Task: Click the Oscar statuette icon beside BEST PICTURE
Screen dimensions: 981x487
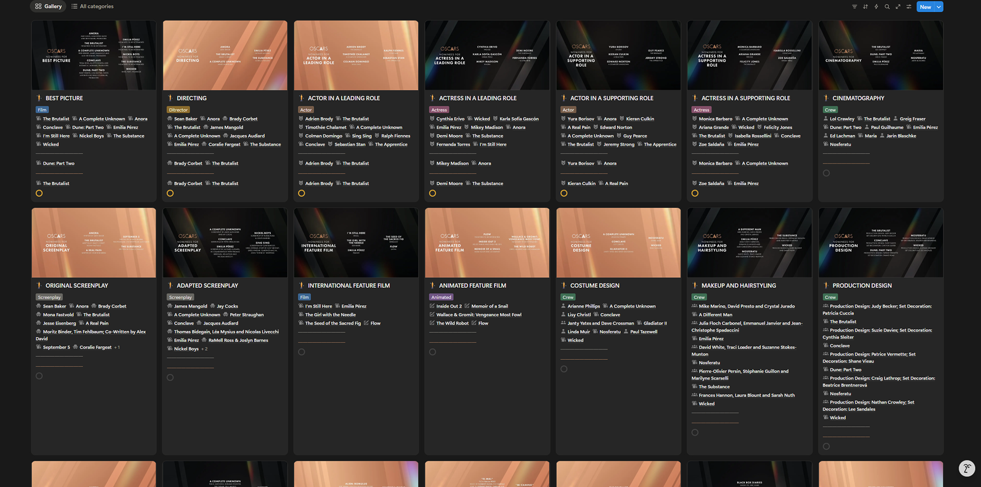Action: point(39,98)
